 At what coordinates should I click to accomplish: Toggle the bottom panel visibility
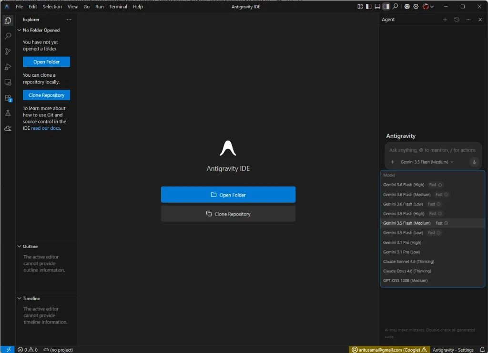pos(377,6)
